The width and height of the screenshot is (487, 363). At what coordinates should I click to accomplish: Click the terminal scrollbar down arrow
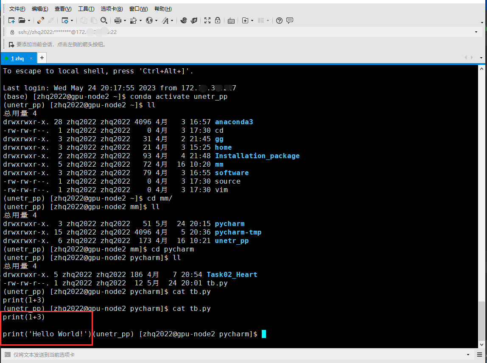[481, 344]
